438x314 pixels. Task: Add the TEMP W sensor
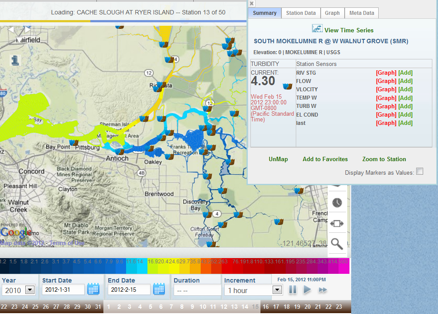[x=405, y=98]
